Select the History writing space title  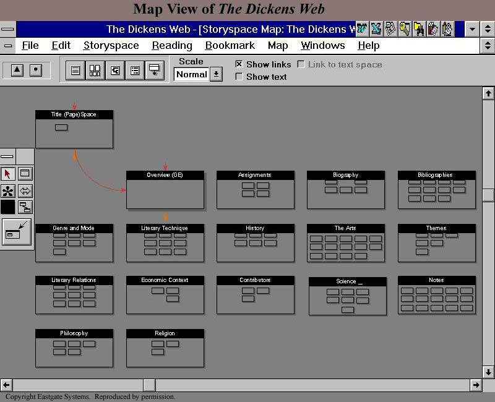pos(255,228)
